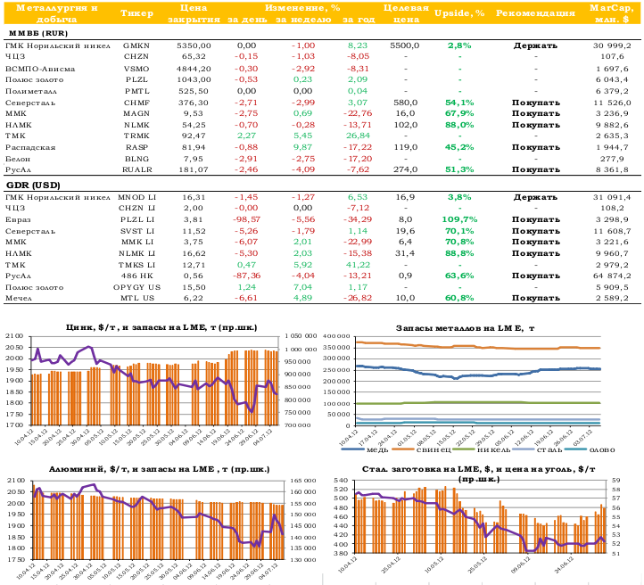This screenshot has width=644, height=585.
Task: Select company name ГМК Норильский никел in RUR section
Action: click(57, 45)
